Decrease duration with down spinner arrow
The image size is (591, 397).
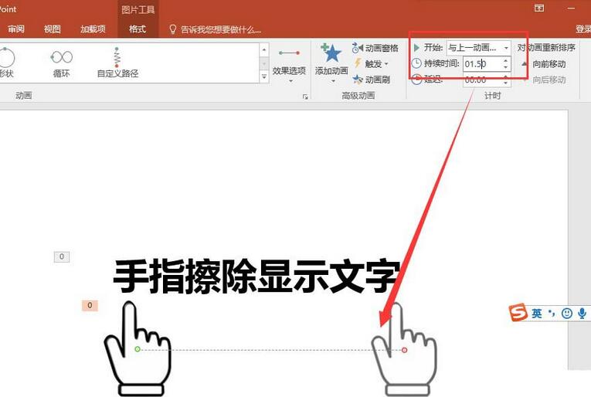(506, 67)
